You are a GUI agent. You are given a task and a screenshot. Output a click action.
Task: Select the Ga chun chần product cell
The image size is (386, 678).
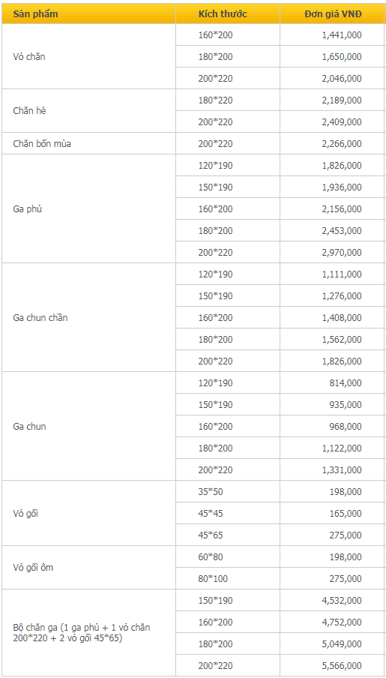click(x=89, y=317)
